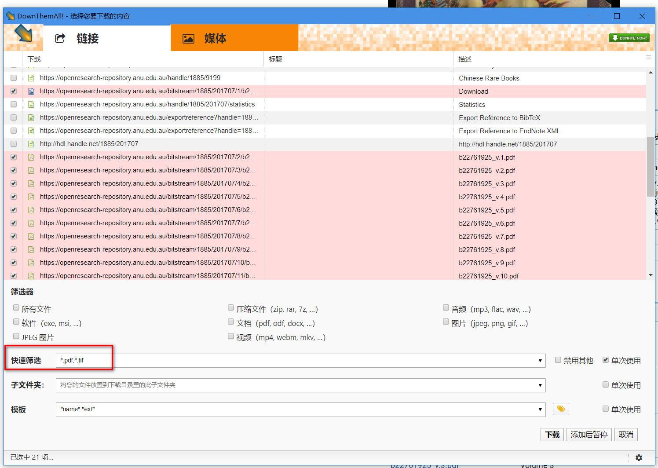
Task: Click PDF icon of b22761925_v.2.pdf row
Action: 31,170
